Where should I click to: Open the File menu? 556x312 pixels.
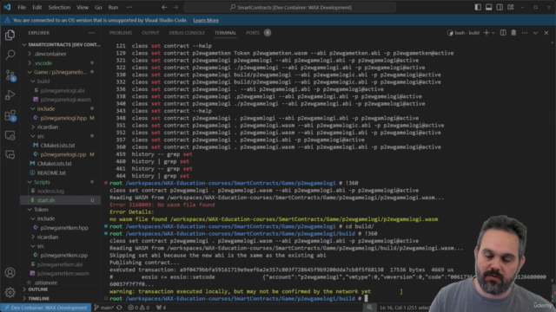tap(22, 7)
